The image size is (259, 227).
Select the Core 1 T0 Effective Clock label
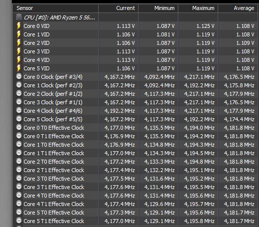click(x=54, y=145)
